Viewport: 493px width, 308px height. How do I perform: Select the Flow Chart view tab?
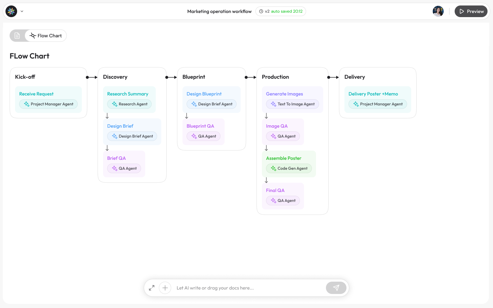point(46,36)
